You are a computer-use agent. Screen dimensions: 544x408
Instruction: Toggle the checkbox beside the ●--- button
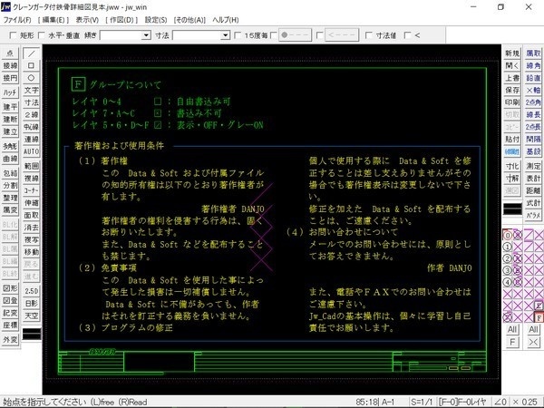(274, 35)
